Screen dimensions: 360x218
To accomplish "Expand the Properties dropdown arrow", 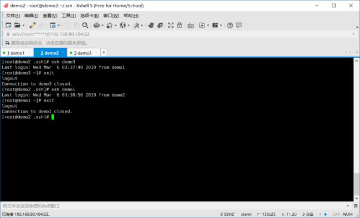I will pos(59,25).
